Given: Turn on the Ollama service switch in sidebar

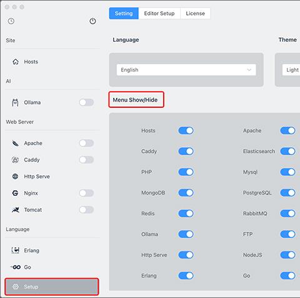Looking at the screenshot, I should coord(86,102).
